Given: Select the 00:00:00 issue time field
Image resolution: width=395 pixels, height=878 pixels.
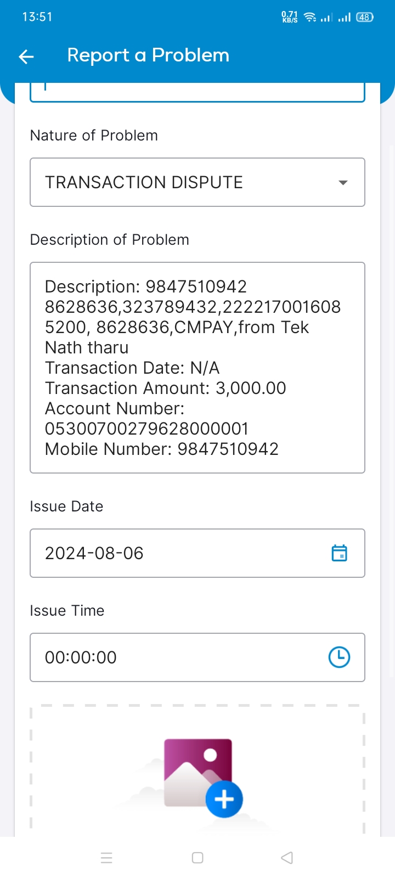Looking at the screenshot, I should point(198,657).
